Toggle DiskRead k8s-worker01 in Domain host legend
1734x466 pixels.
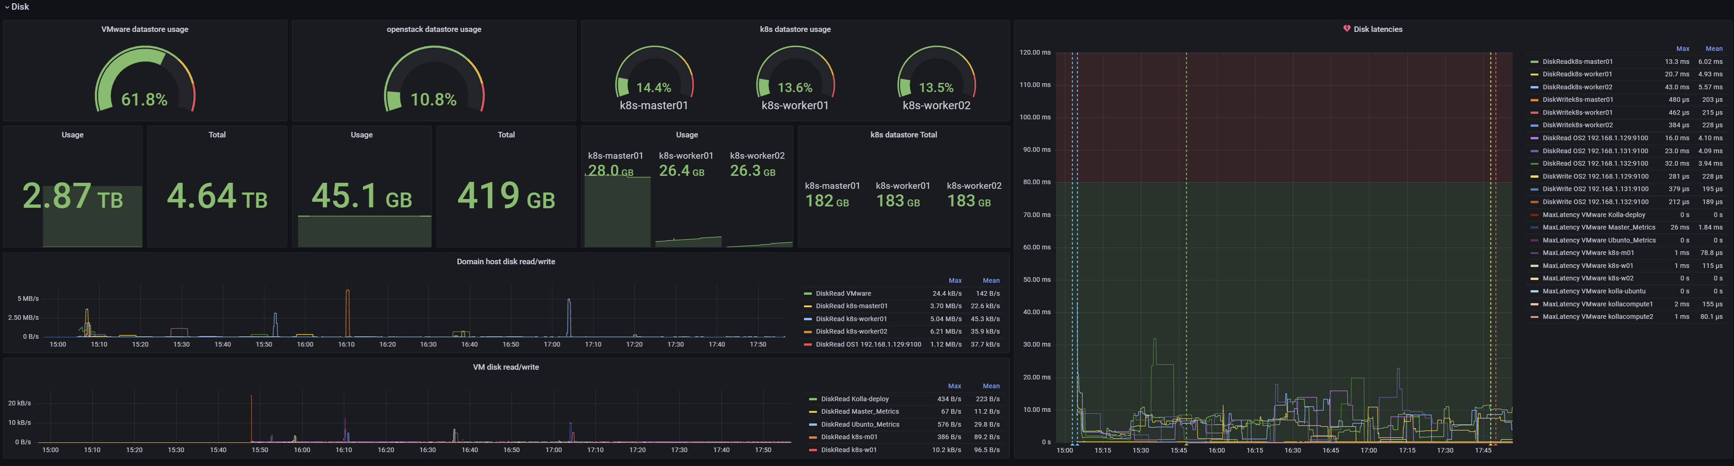(852, 319)
